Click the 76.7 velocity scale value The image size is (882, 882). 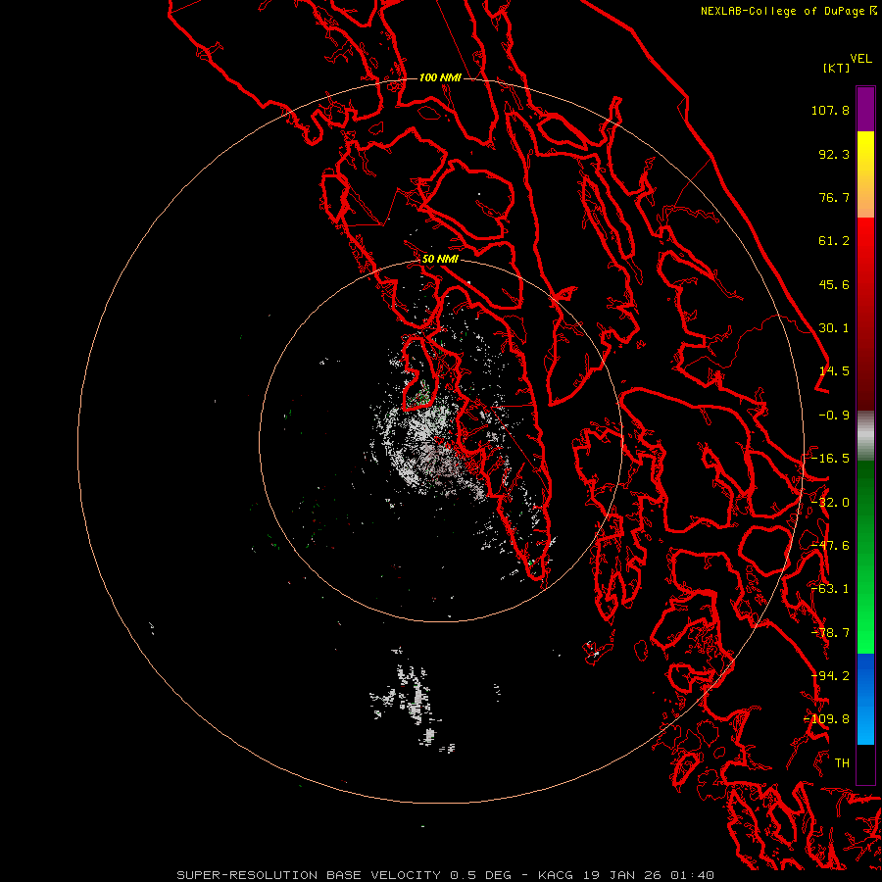pyautogui.click(x=834, y=197)
